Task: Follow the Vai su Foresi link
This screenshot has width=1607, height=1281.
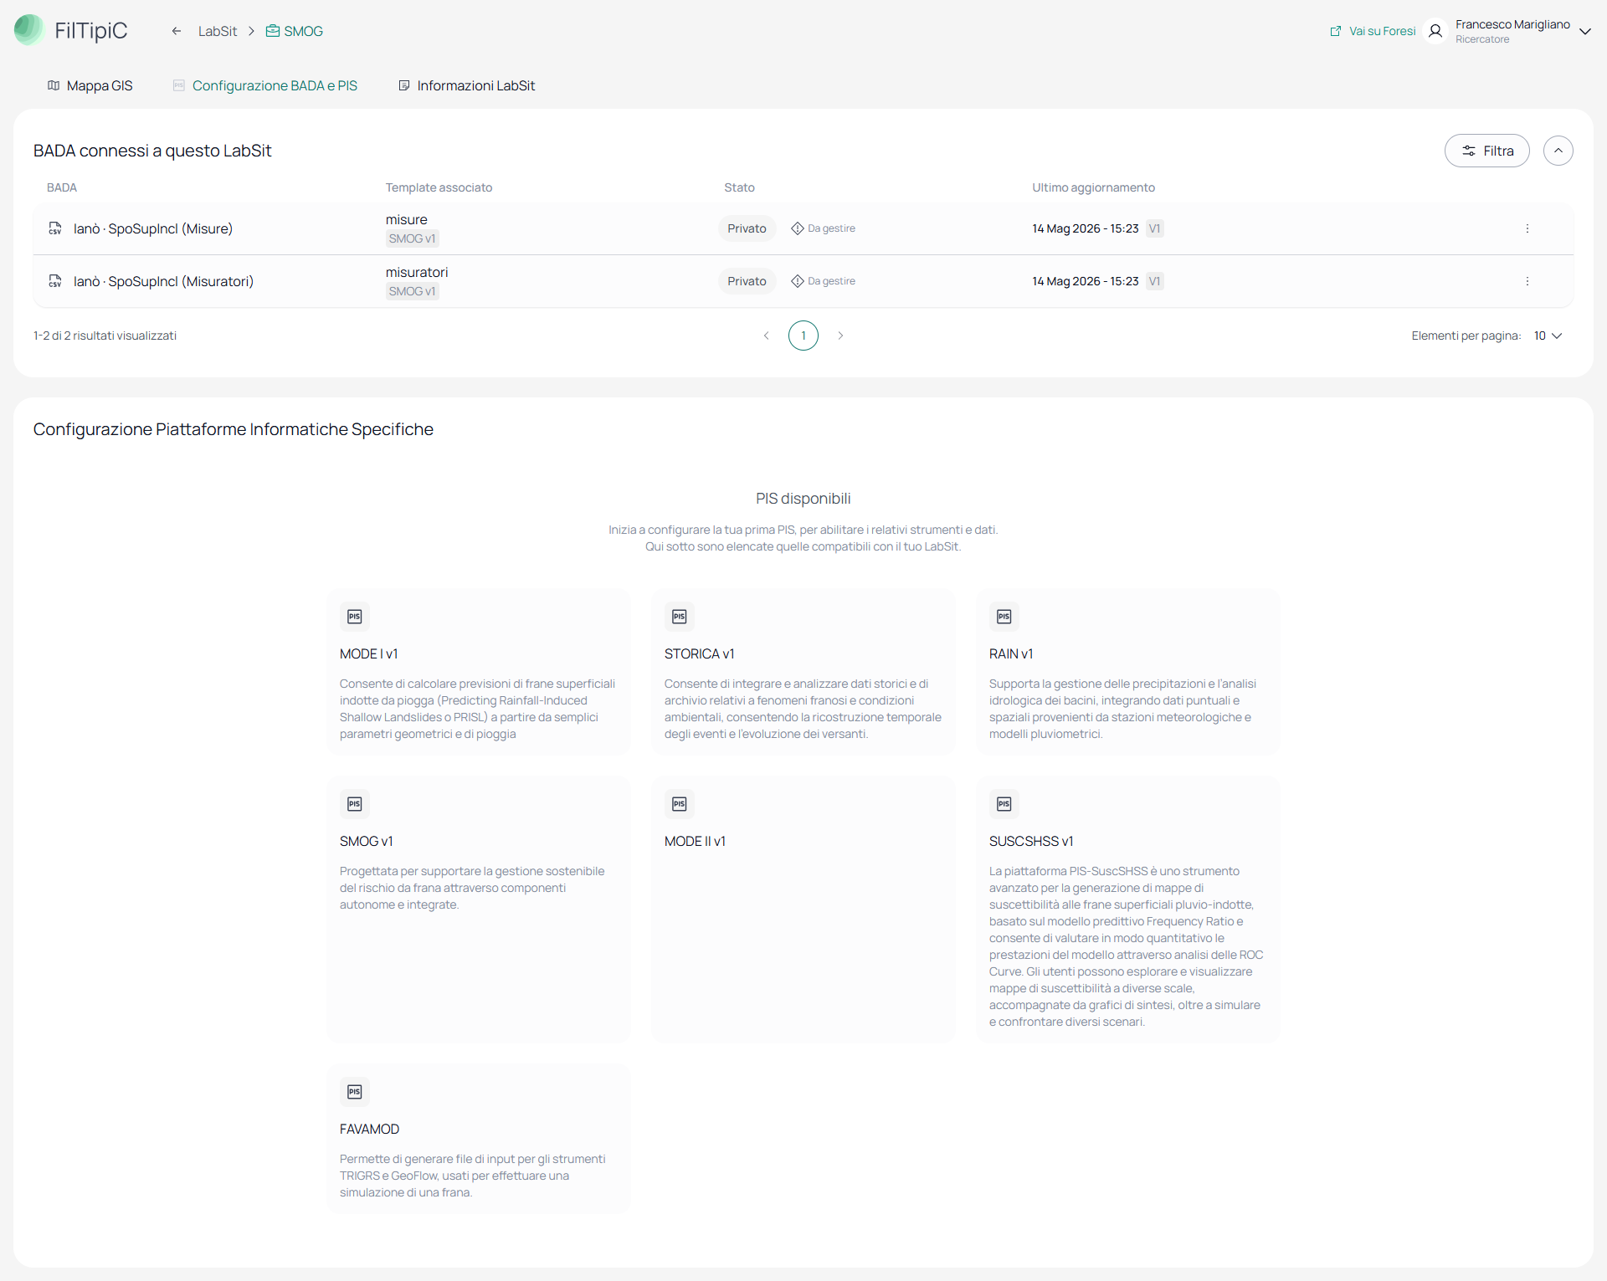Action: pyautogui.click(x=1373, y=31)
